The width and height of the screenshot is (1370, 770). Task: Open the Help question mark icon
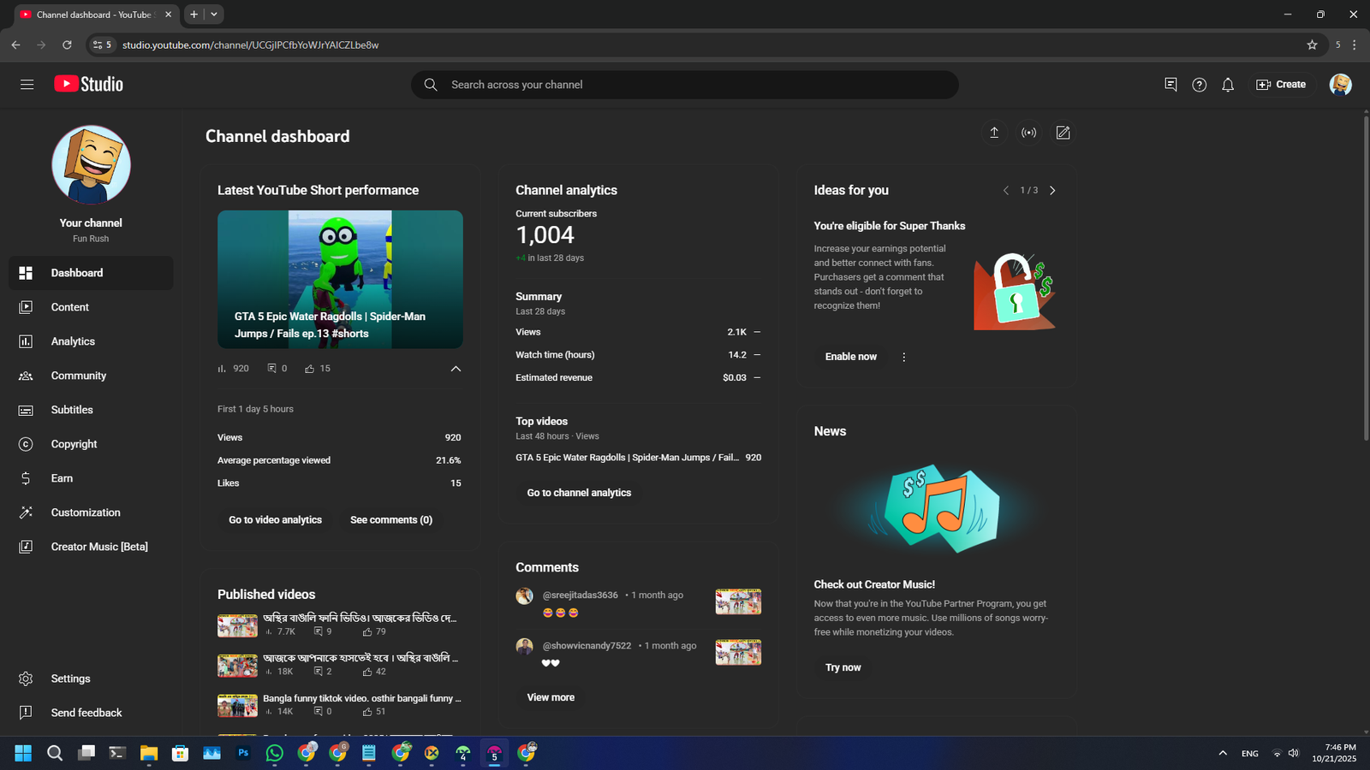pyautogui.click(x=1199, y=85)
